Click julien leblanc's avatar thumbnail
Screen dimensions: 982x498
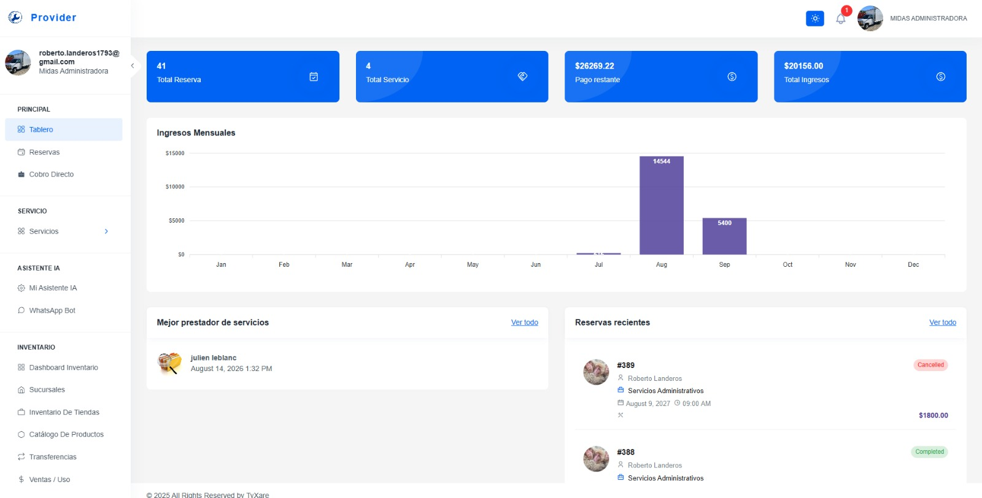pos(169,363)
